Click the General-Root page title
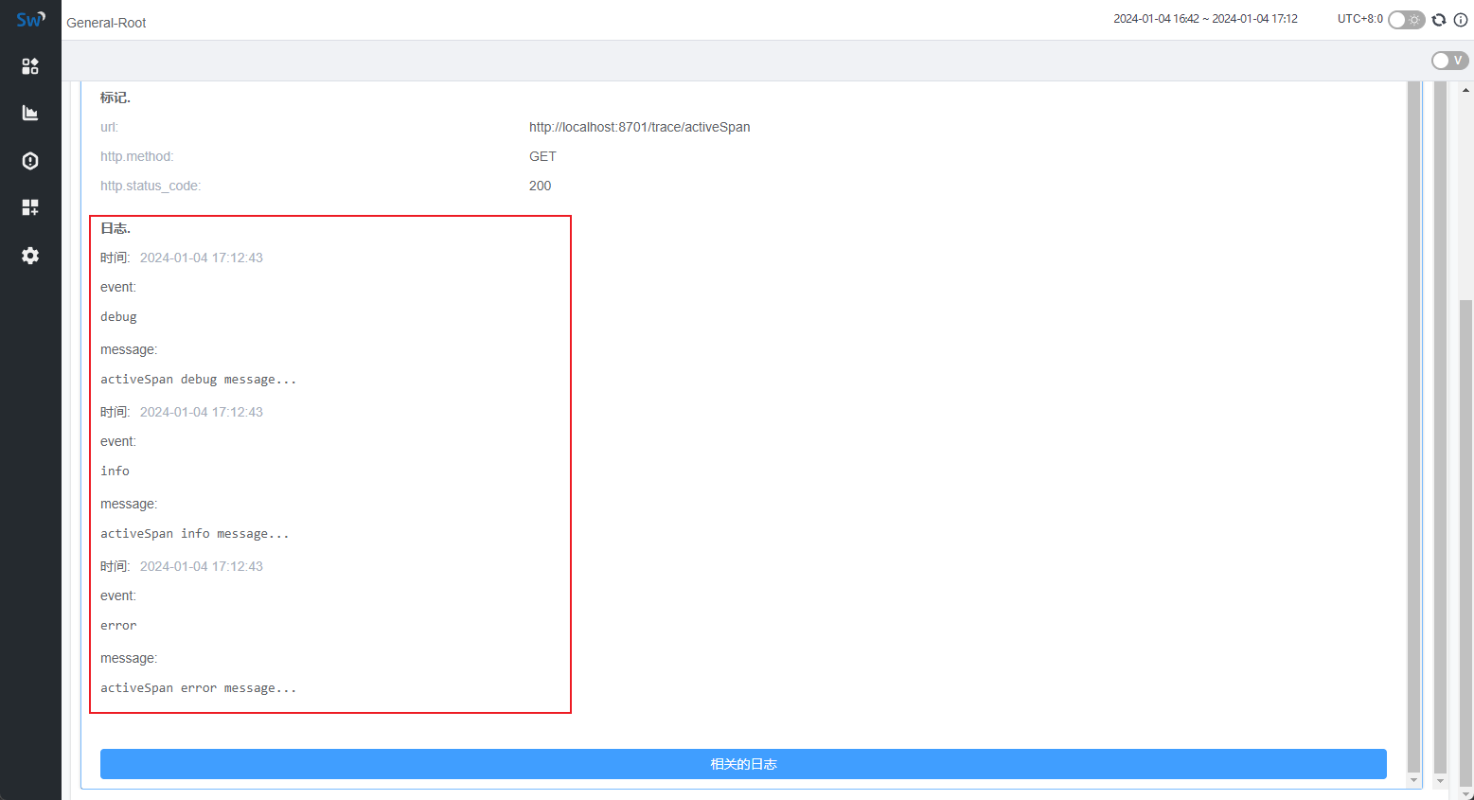This screenshot has width=1474, height=800. pos(106,23)
